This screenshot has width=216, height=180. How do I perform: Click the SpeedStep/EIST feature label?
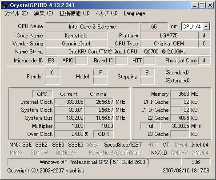click(123, 145)
